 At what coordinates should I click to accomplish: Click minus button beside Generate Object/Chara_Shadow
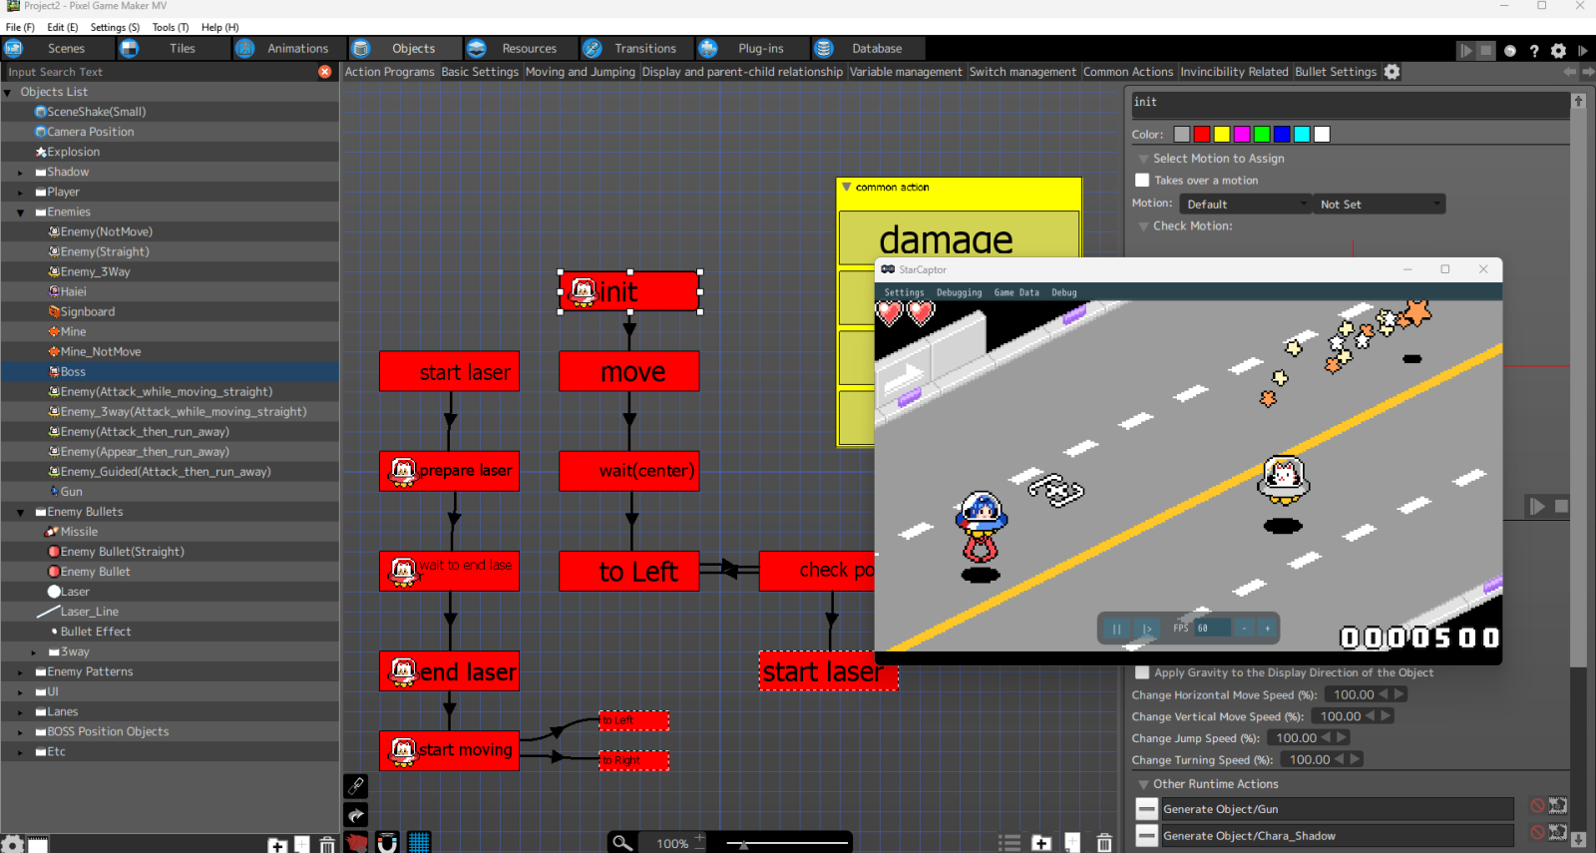tap(1147, 836)
